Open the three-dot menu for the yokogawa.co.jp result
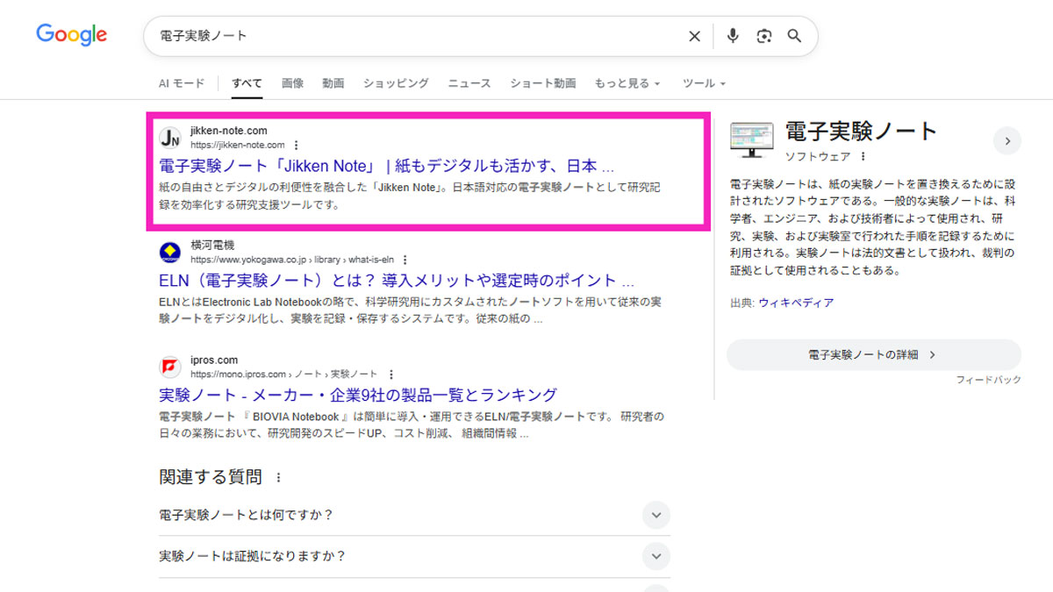This screenshot has width=1053, height=592. 405,260
